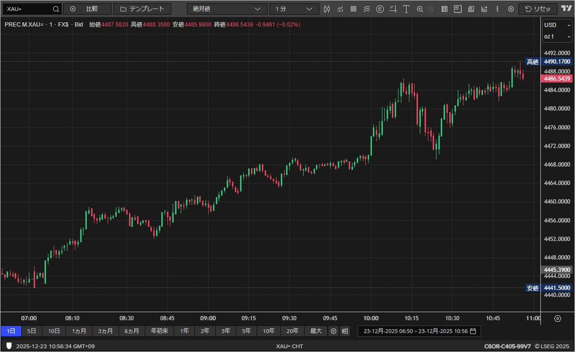Open the 絶対値 price scale dropdown

pyautogui.click(x=227, y=8)
